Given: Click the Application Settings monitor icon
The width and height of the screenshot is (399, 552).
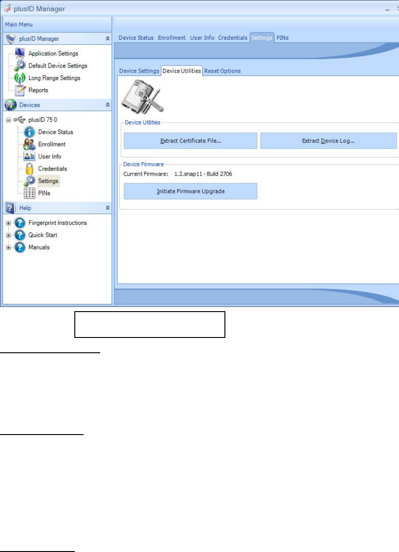Looking at the screenshot, I should [x=20, y=53].
